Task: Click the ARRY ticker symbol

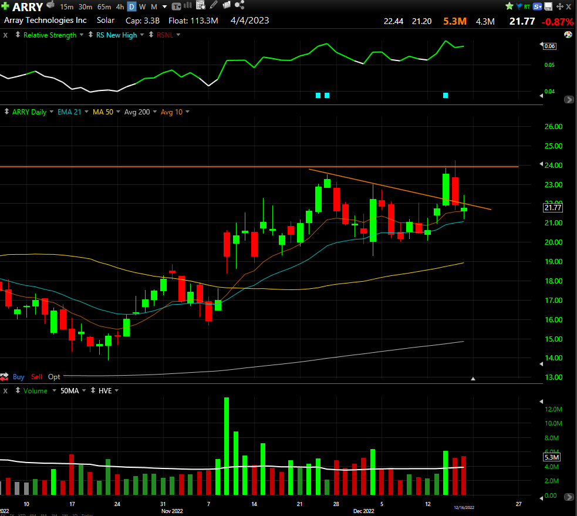Action: click(28, 7)
